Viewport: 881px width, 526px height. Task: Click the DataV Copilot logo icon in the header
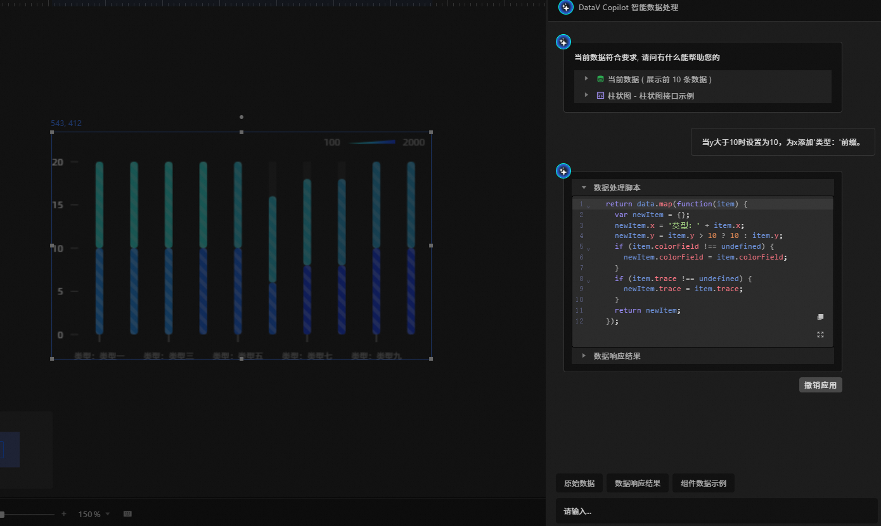[566, 8]
